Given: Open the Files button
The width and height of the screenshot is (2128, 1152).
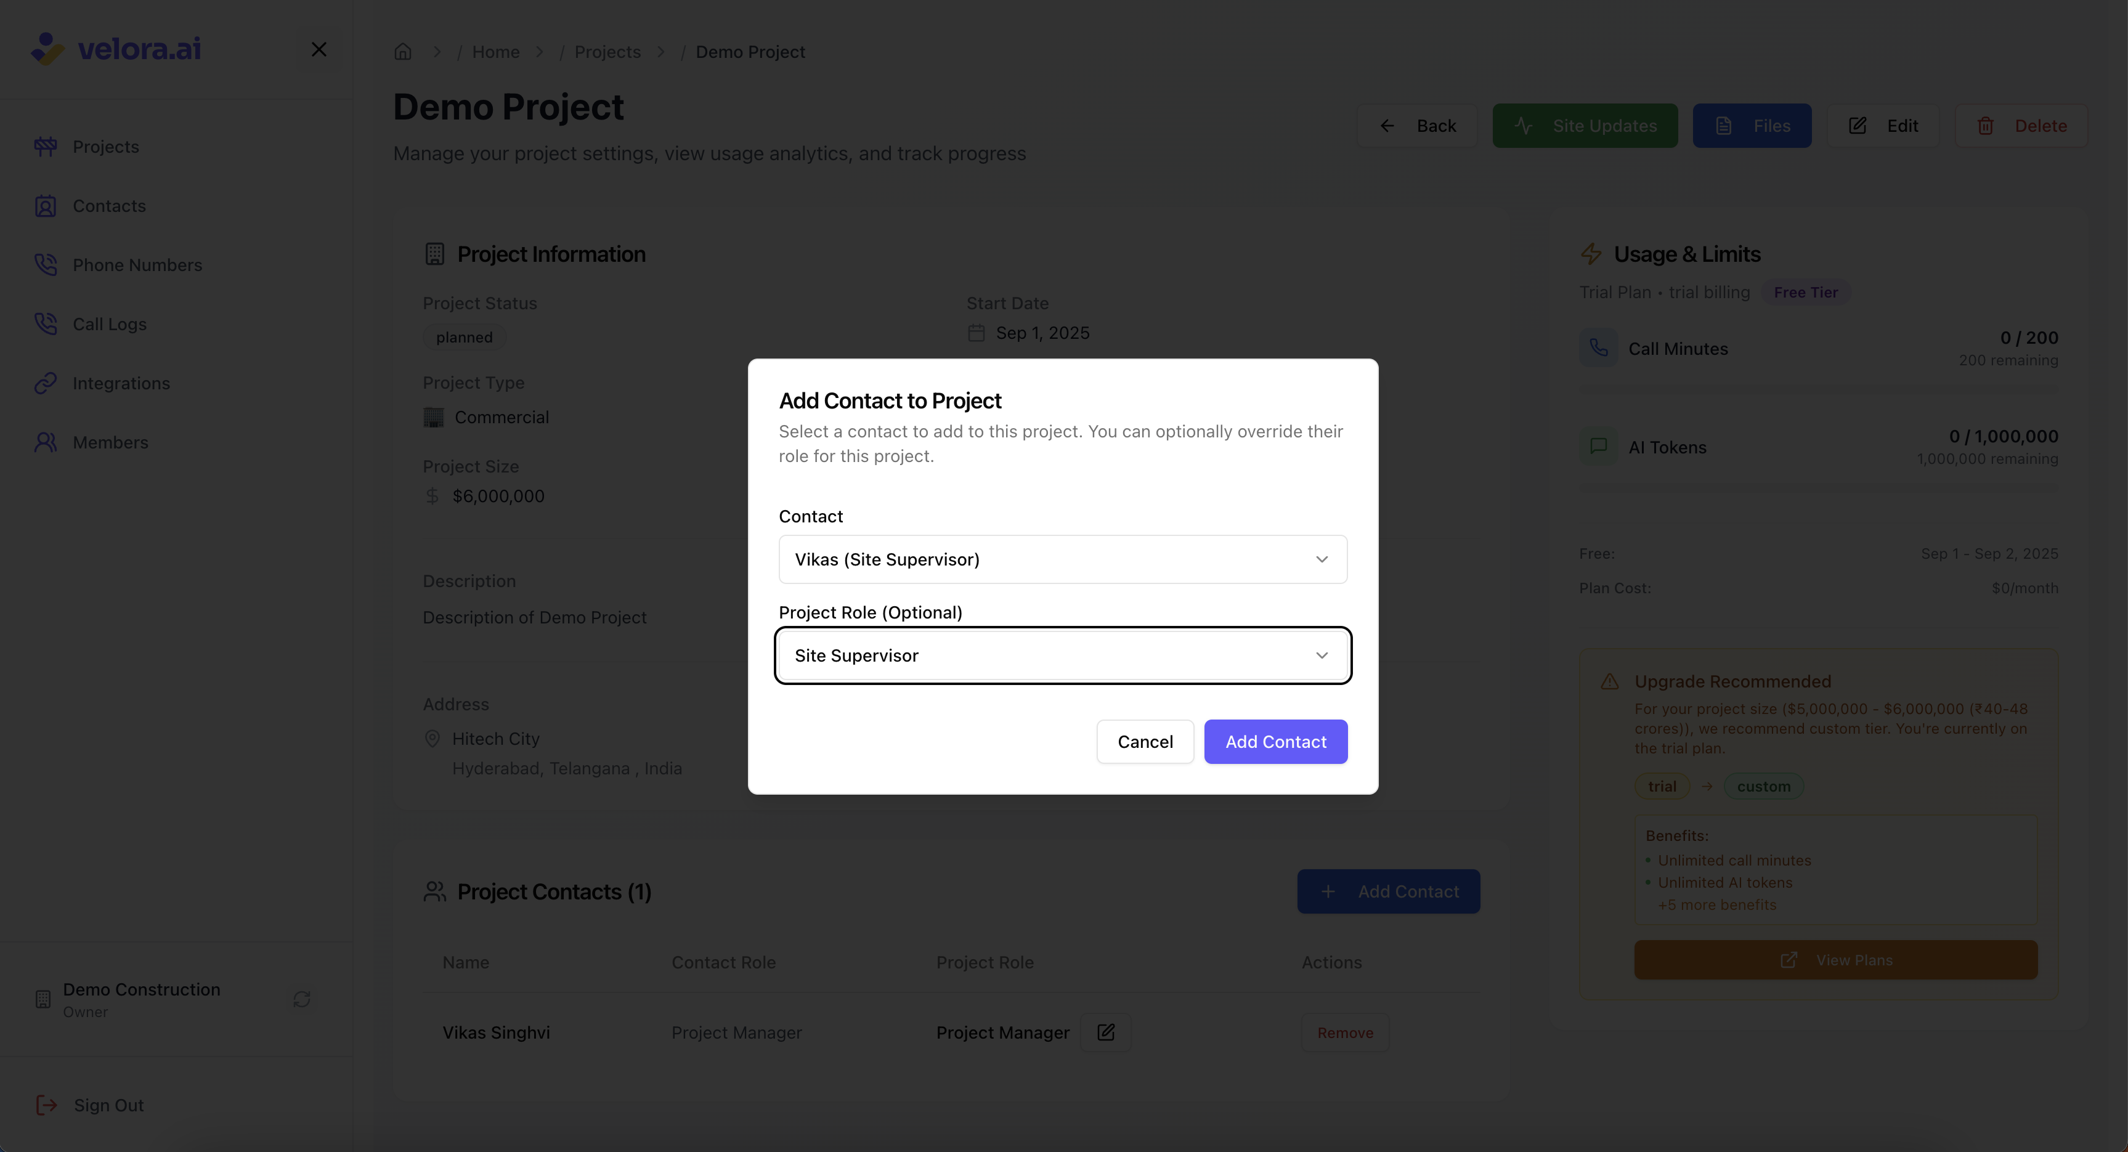Looking at the screenshot, I should [x=1752, y=126].
